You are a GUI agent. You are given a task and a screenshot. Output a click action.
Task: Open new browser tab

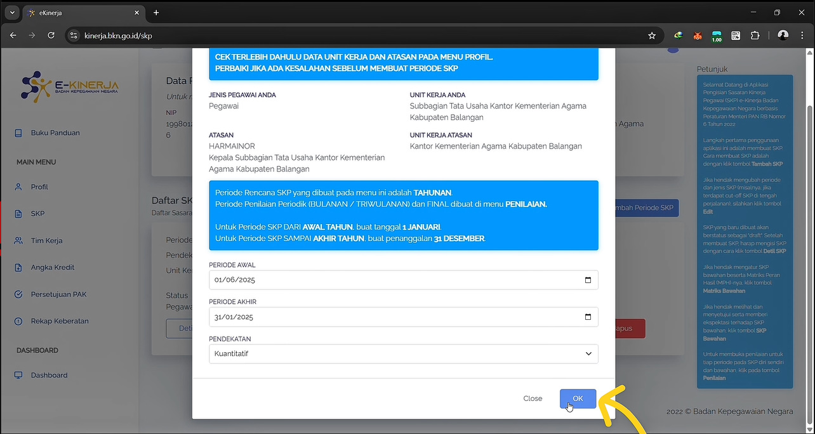click(156, 13)
